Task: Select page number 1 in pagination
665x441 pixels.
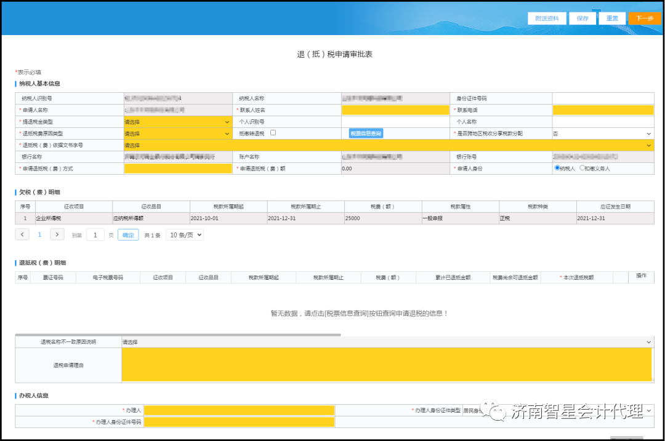Action: coord(39,234)
